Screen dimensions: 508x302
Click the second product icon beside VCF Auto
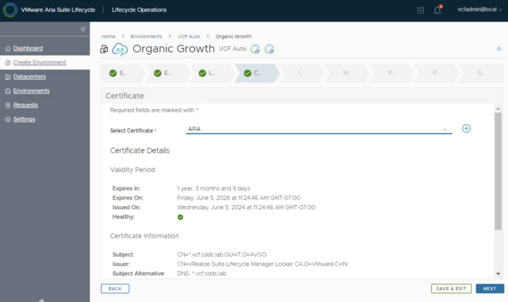[x=269, y=49]
